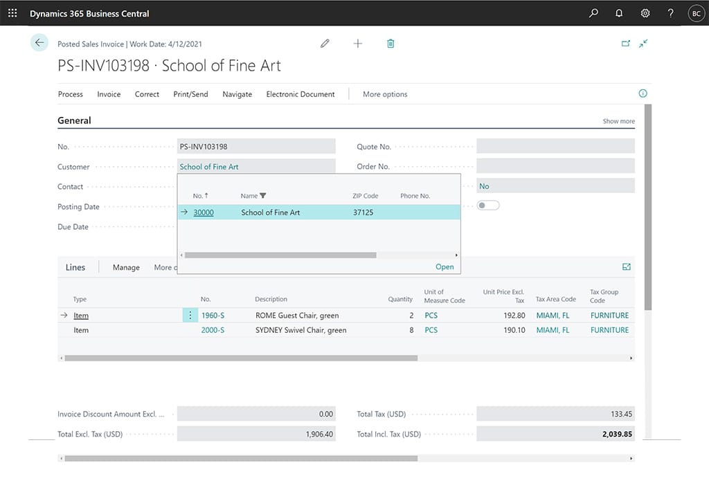Click the Total Excl. Tax value 1,906.40

point(256,434)
